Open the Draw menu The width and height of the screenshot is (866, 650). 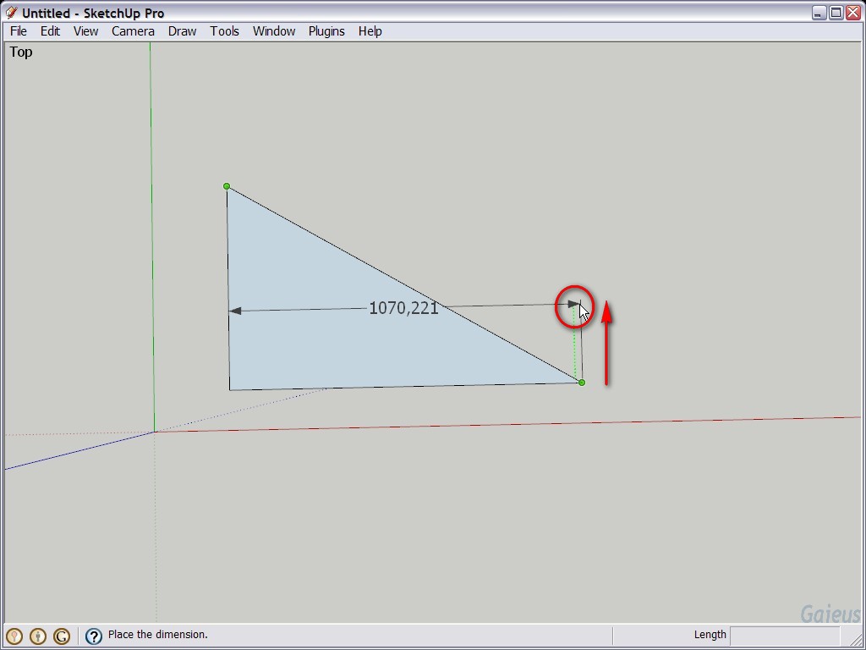182,31
